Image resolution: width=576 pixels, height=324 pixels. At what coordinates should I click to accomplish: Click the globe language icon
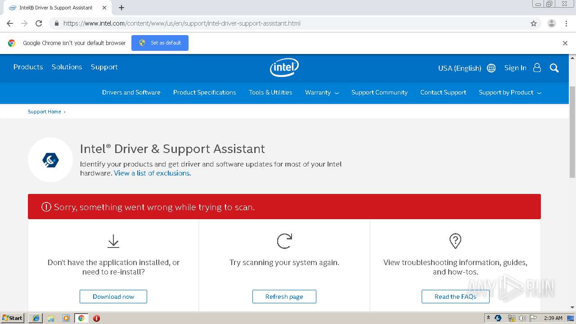pos(491,68)
